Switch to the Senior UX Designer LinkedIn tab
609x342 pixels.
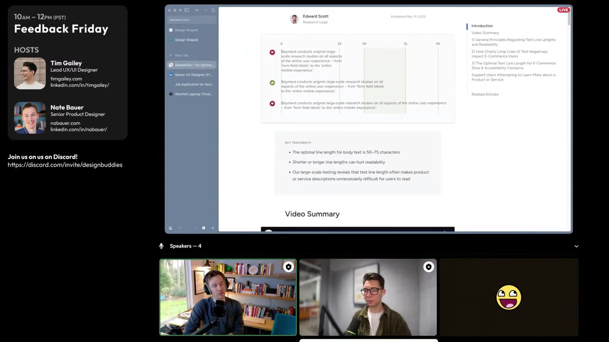click(192, 75)
